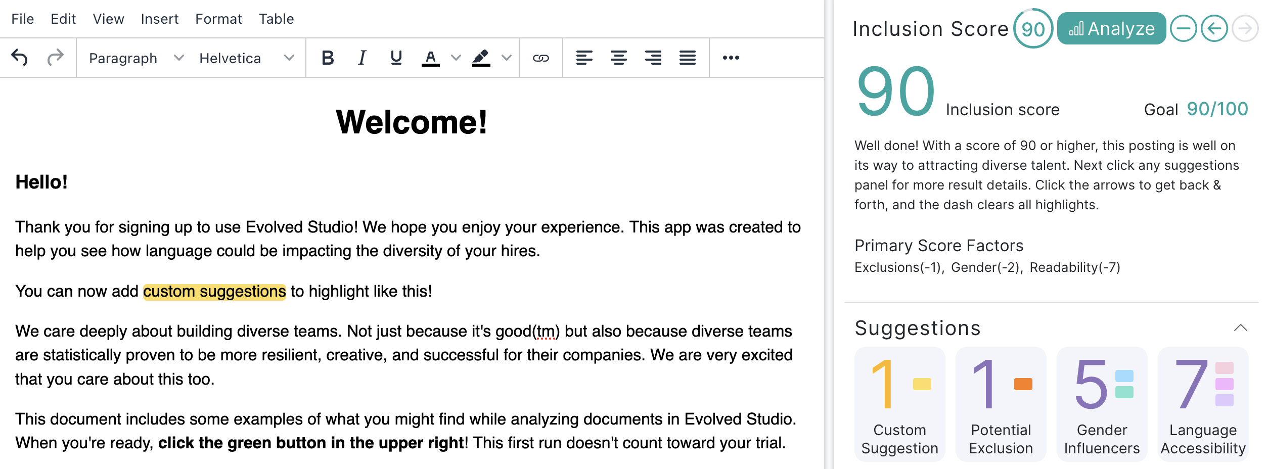Align text left

584,58
